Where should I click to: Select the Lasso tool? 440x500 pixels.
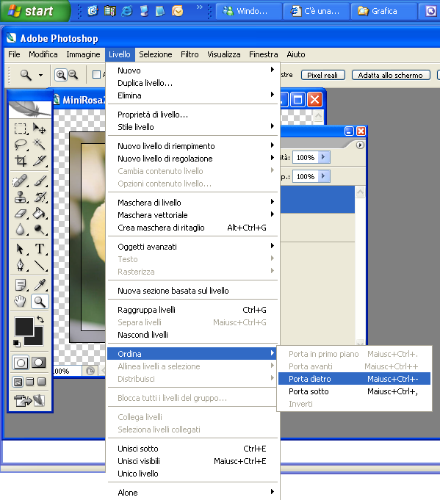coord(21,145)
